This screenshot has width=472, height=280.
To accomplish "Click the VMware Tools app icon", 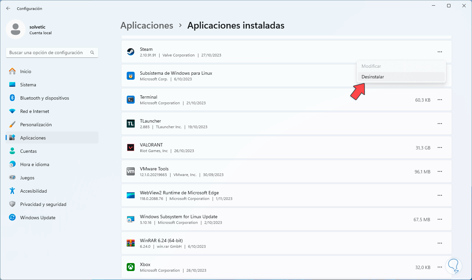I will [131, 171].
